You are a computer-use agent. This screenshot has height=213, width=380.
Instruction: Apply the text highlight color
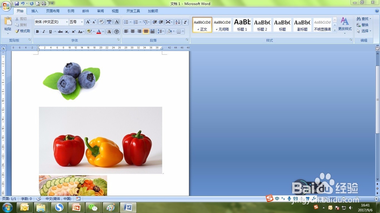pos(89,32)
